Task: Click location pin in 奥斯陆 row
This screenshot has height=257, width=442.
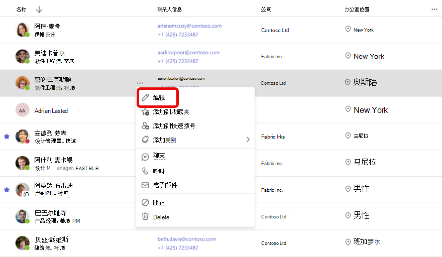Action: click(x=348, y=82)
